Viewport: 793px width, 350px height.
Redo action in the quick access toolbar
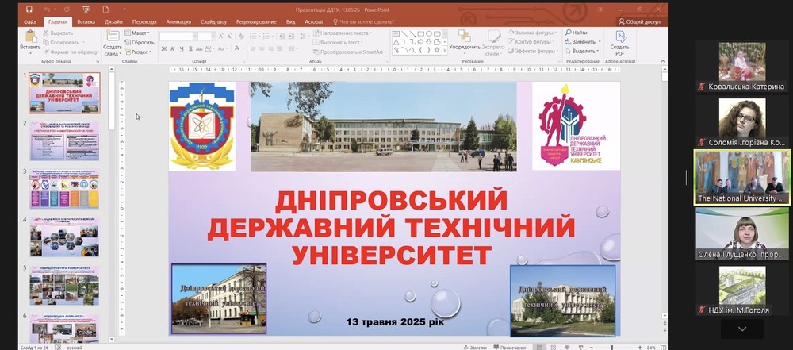pyautogui.click(x=67, y=9)
